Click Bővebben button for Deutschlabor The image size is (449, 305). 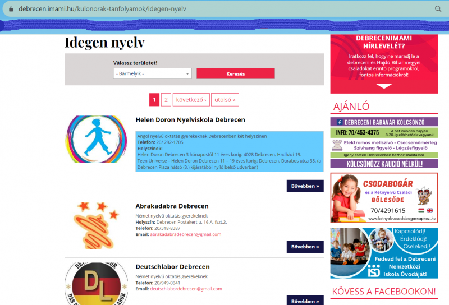click(x=305, y=301)
